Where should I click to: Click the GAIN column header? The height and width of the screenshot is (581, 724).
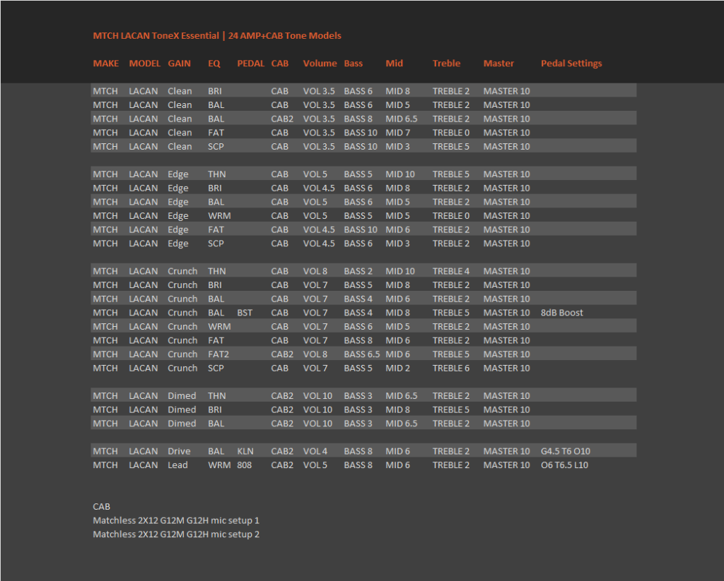pyautogui.click(x=179, y=64)
